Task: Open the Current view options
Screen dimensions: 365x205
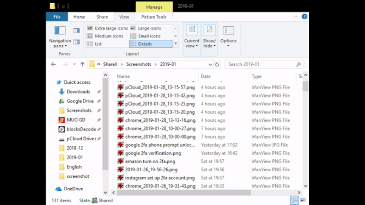Action: [192, 37]
